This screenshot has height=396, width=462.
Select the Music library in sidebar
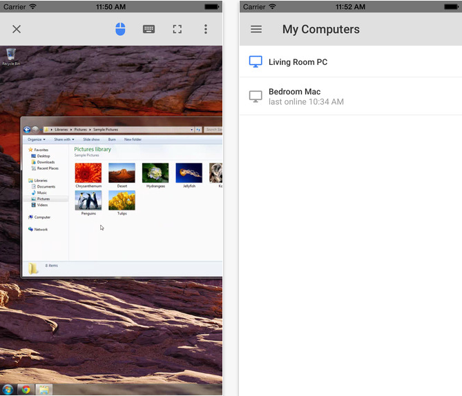coord(42,192)
